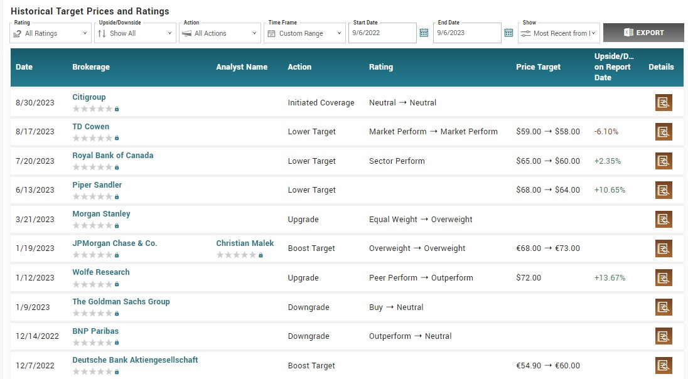Viewport: 688px width, 379px height.
Task: Sort table by Date column header
Action: coord(24,67)
